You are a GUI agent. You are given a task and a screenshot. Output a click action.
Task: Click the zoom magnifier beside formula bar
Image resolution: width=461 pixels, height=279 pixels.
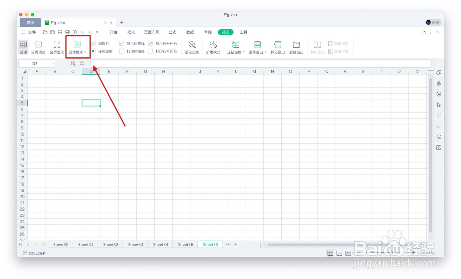73,63
